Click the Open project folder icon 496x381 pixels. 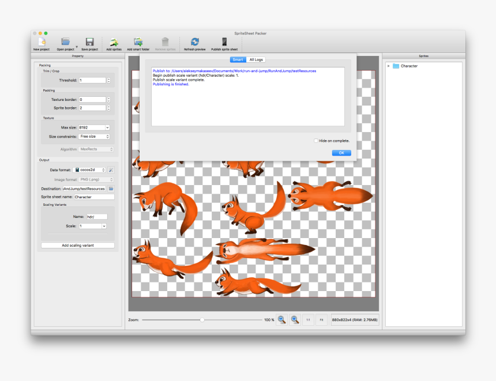click(66, 42)
